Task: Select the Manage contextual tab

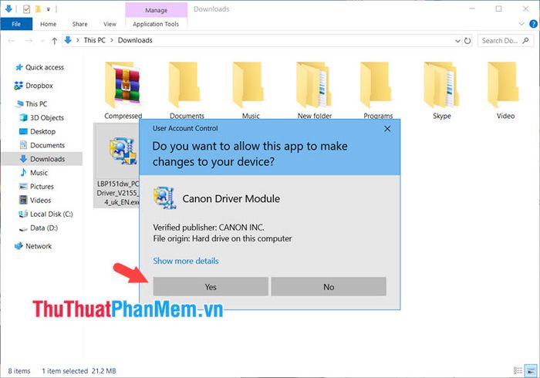Action: point(156,10)
